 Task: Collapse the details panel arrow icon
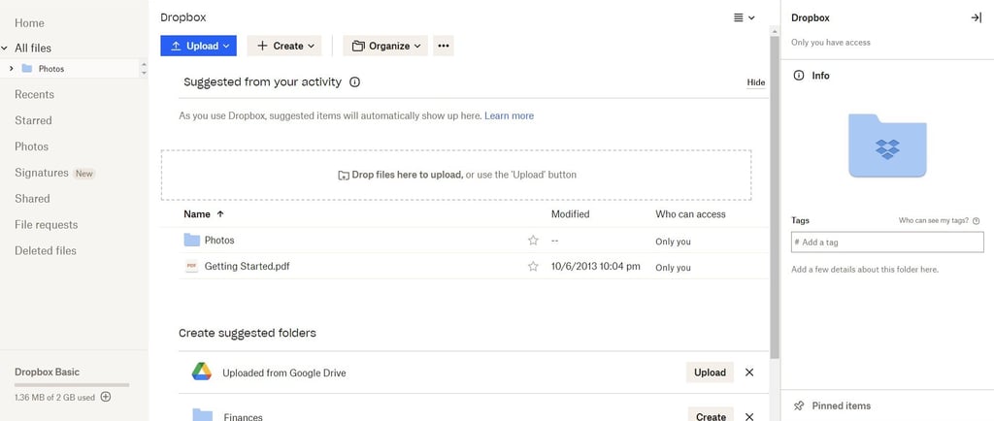pyautogui.click(x=977, y=17)
